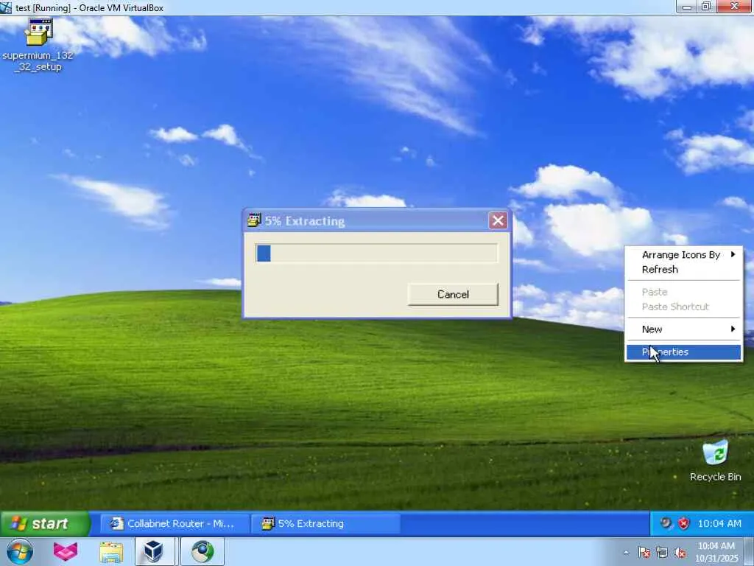The width and height of the screenshot is (754, 566).
Task: Click the VirtualBox icon in the window title bar
Action: (x=6, y=7)
